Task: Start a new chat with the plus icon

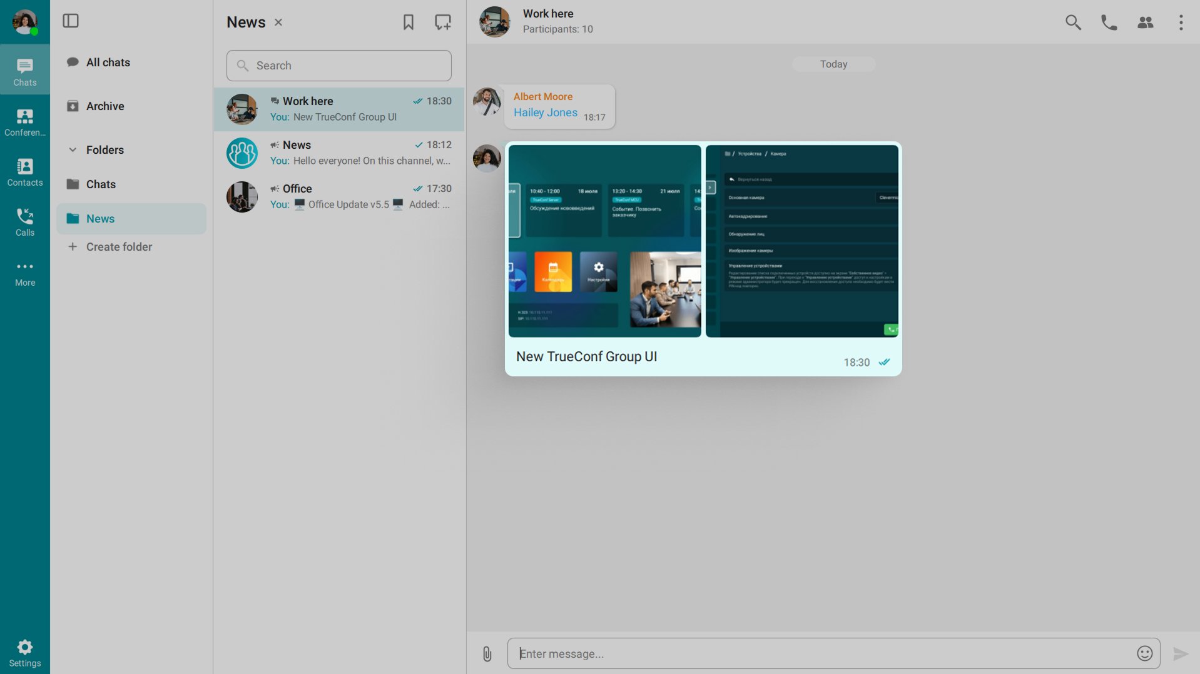Action: tap(443, 23)
